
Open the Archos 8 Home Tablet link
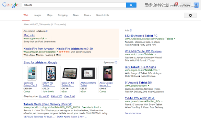tap(88, 84)
